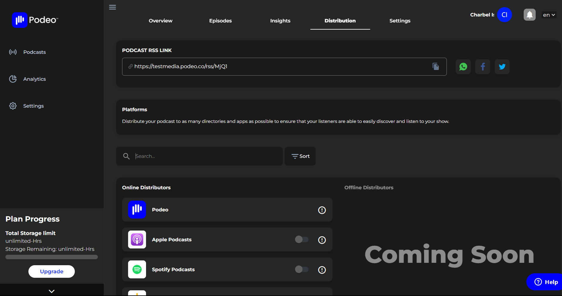
Task: Click the Apple Podcasts label
Action: (x=172, y=239)
